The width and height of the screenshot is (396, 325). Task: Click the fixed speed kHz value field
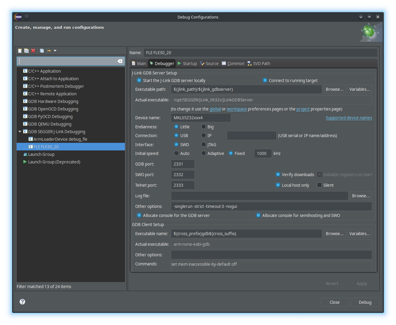coord(263,153)
